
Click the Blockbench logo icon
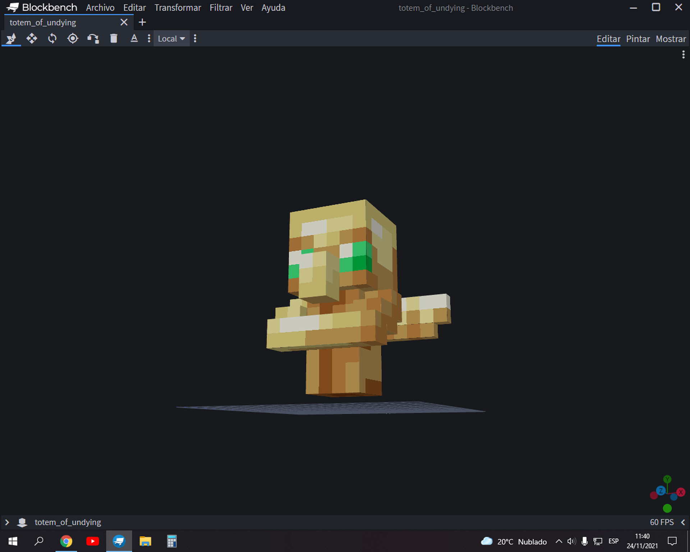(x=12, y=7)
